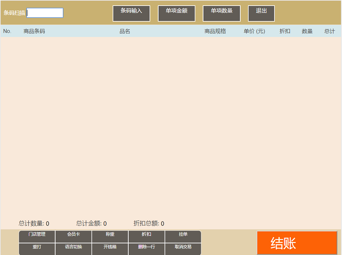Click the 品名 column header
Viewport: 342px width, 255px height.
125,31
